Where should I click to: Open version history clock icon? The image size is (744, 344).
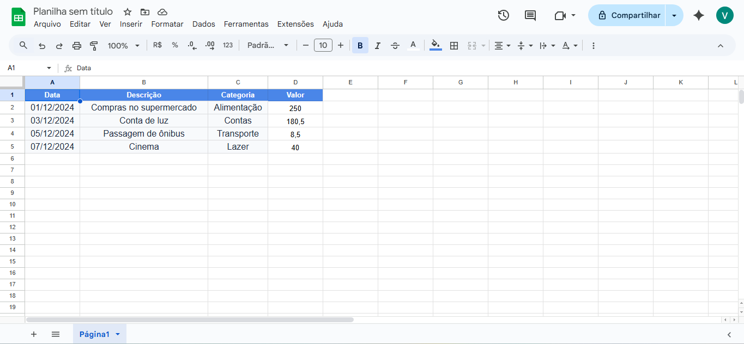tap(504, 15)
